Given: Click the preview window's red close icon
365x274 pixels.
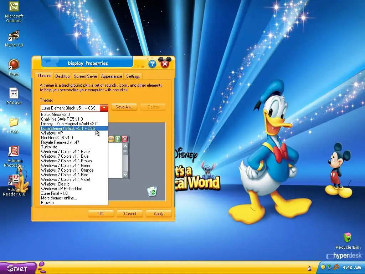Looking at the screenshot, I should coord(124,139).
